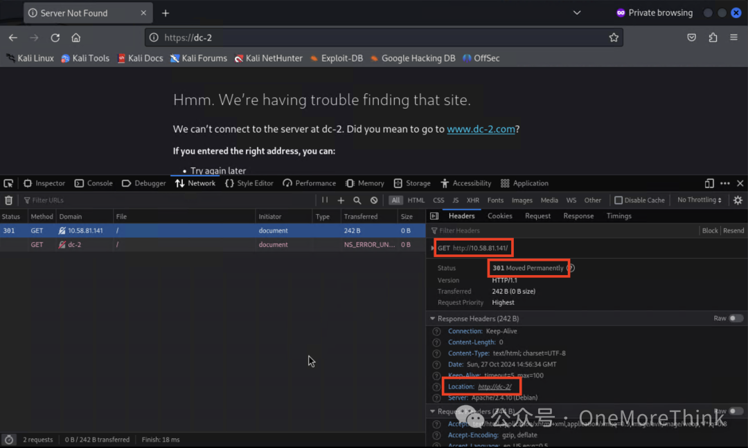This screenshot has width=748, height=448.
Task: Open the Style Editor tab
Action: click(x=249, y=183)
